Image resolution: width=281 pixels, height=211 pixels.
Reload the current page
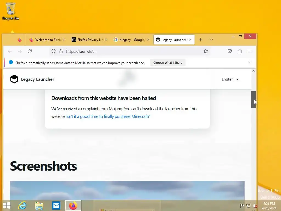pos(30,51)
